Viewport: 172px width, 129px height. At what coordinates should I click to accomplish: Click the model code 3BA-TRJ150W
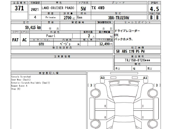[x=118, y=18]
